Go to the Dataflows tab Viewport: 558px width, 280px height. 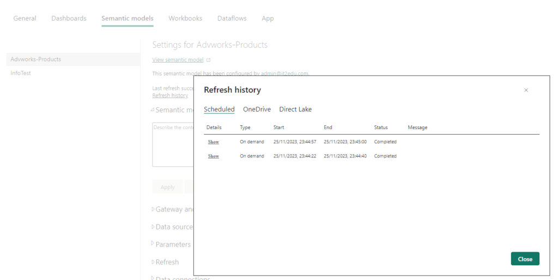pos(232,19)
